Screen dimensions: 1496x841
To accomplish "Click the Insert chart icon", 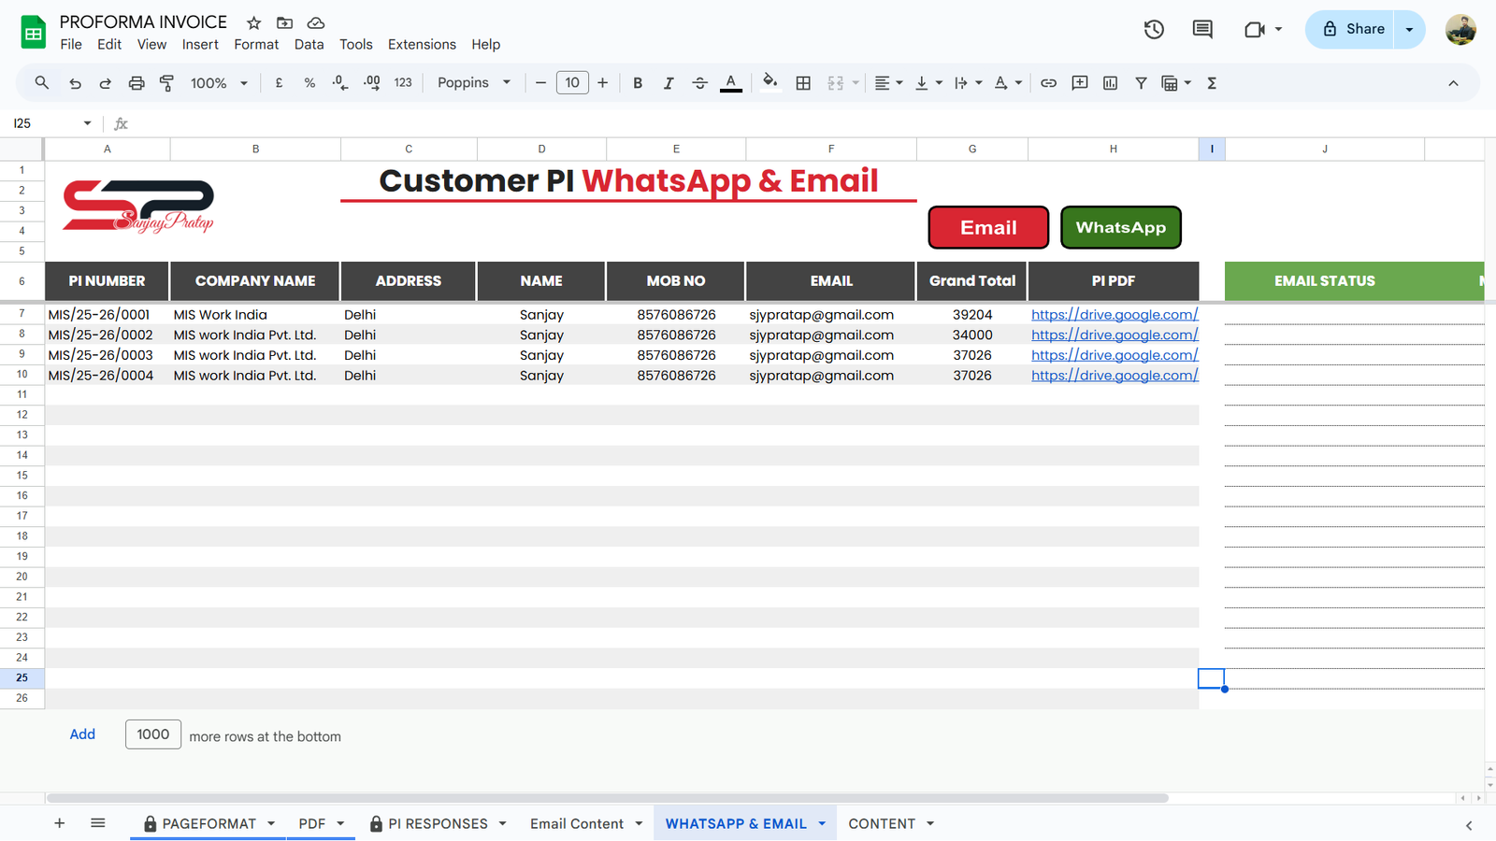I will pyautogui.click(x=1110, y=83).
